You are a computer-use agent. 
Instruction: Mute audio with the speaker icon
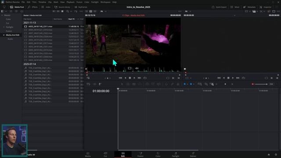click(x=253, y=84)
